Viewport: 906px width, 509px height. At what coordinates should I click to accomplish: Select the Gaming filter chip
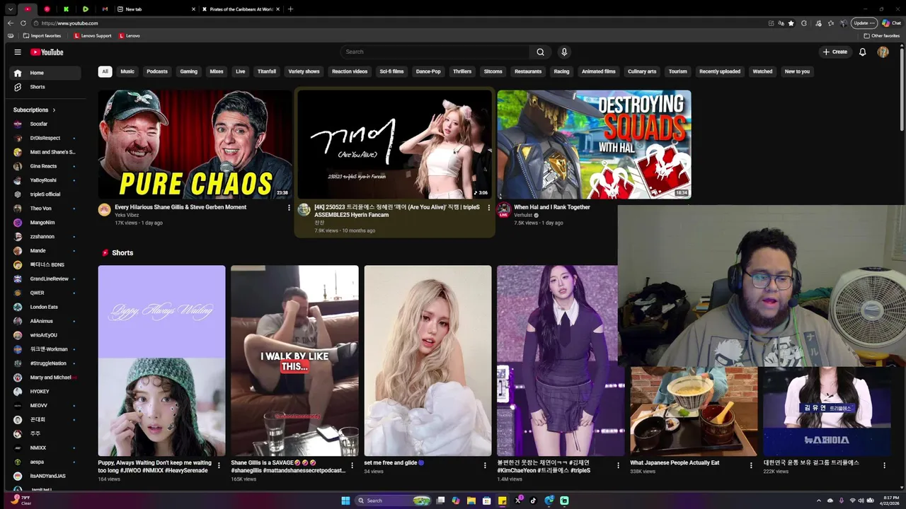tap(188, 71)
